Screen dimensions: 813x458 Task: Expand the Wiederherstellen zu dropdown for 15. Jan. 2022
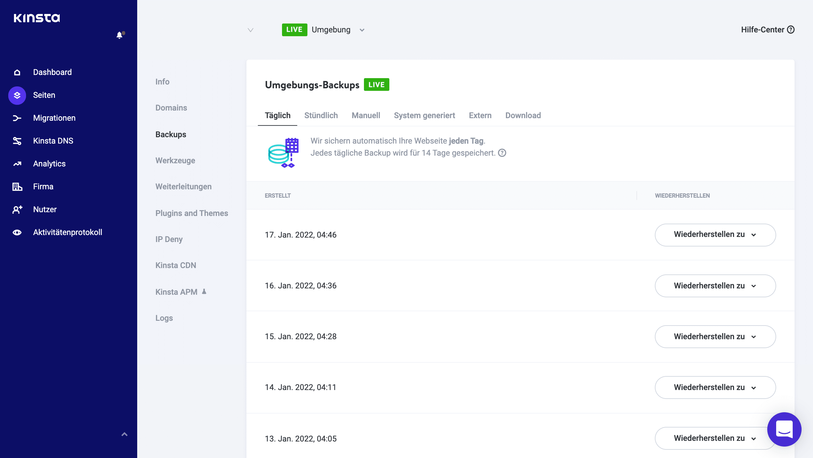pos(715,336)
